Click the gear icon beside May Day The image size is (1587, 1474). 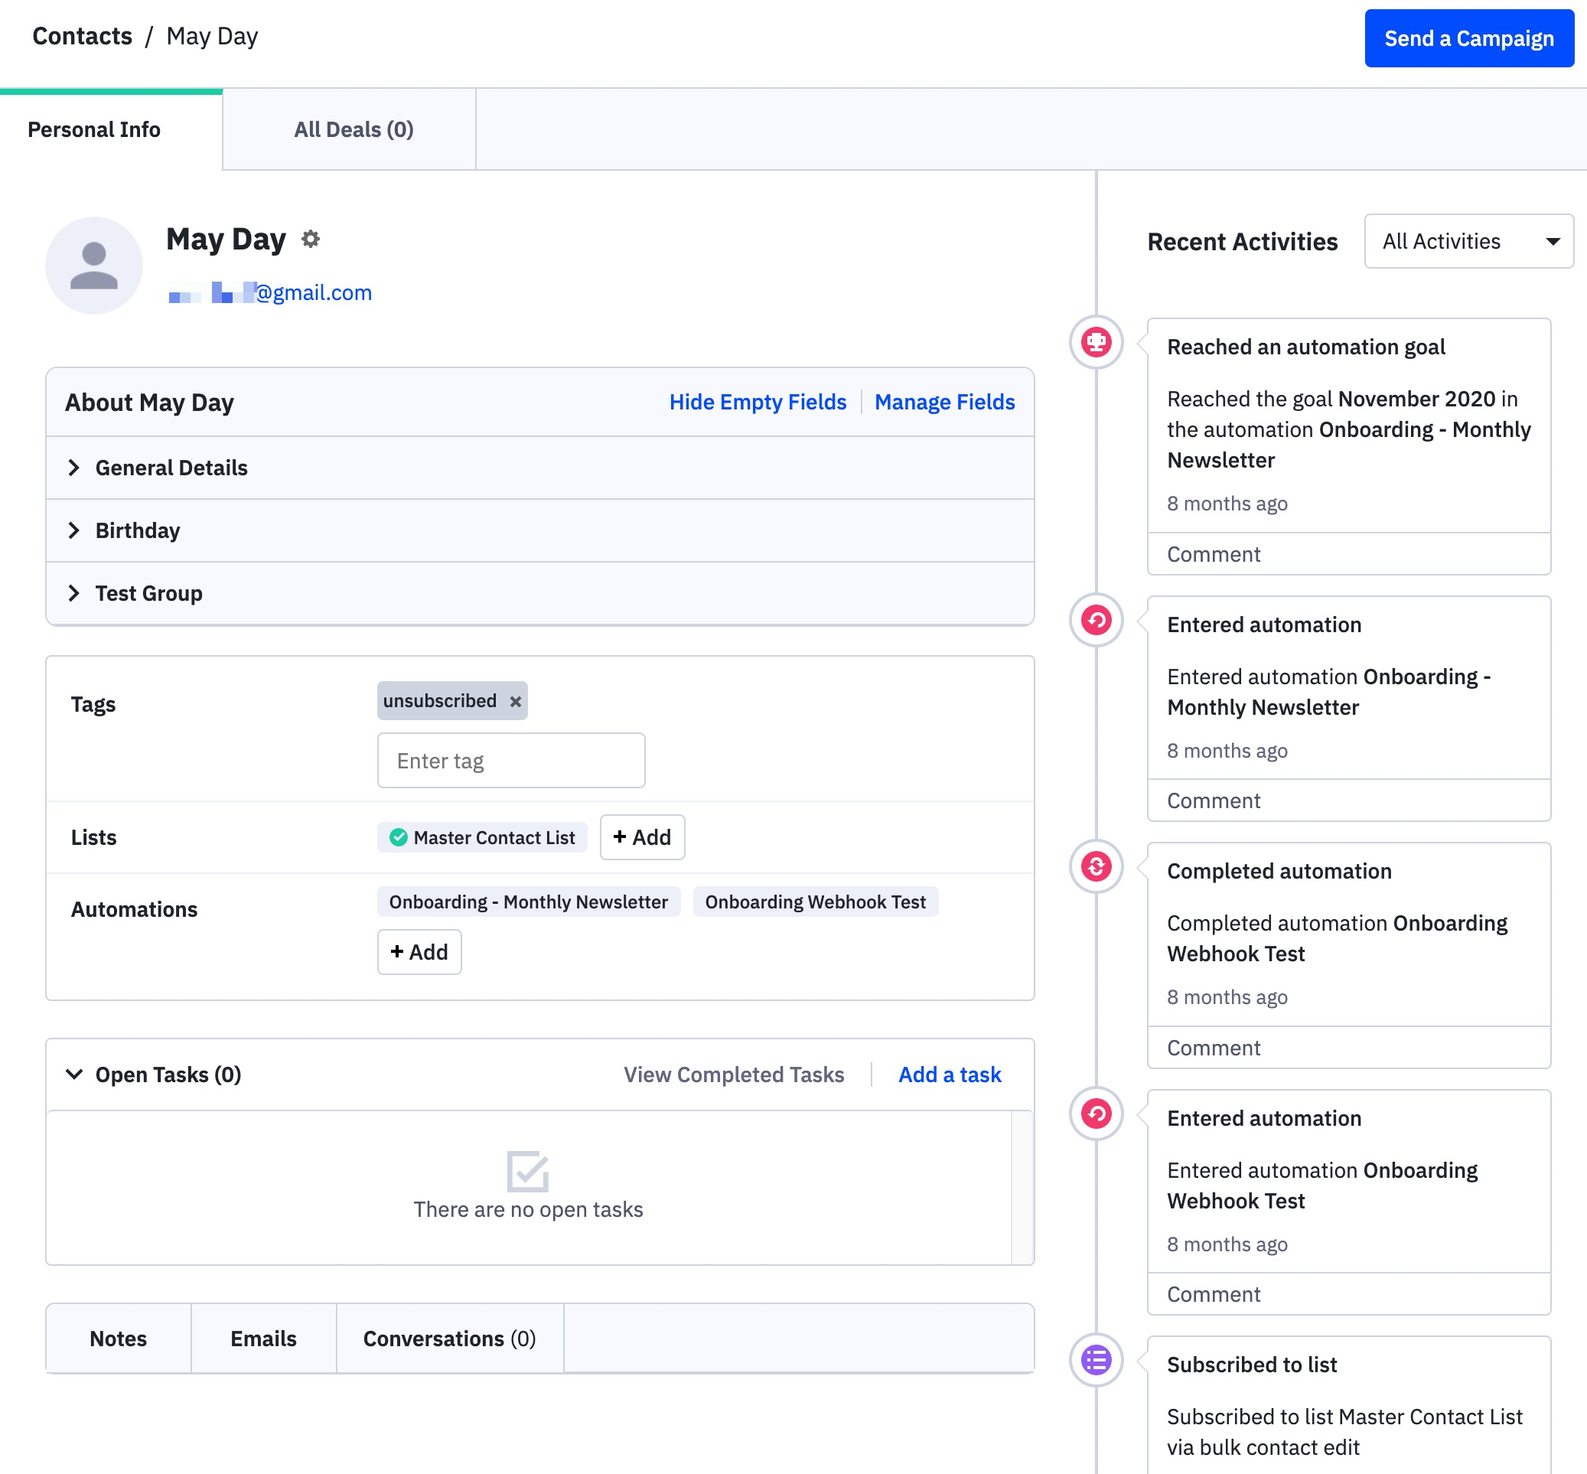310,239
